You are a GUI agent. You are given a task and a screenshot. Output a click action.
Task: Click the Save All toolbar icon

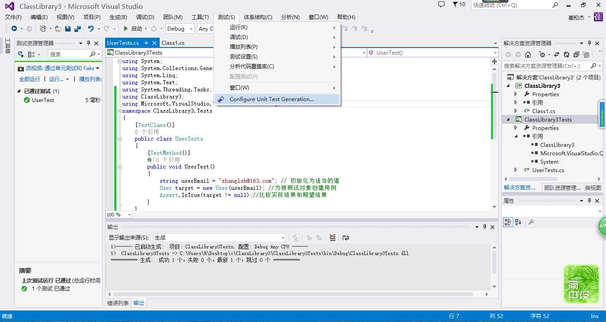click(78, 28)
